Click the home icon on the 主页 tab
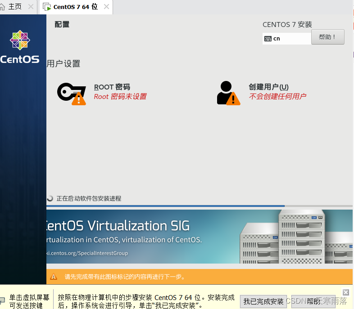 click(2, 7)
